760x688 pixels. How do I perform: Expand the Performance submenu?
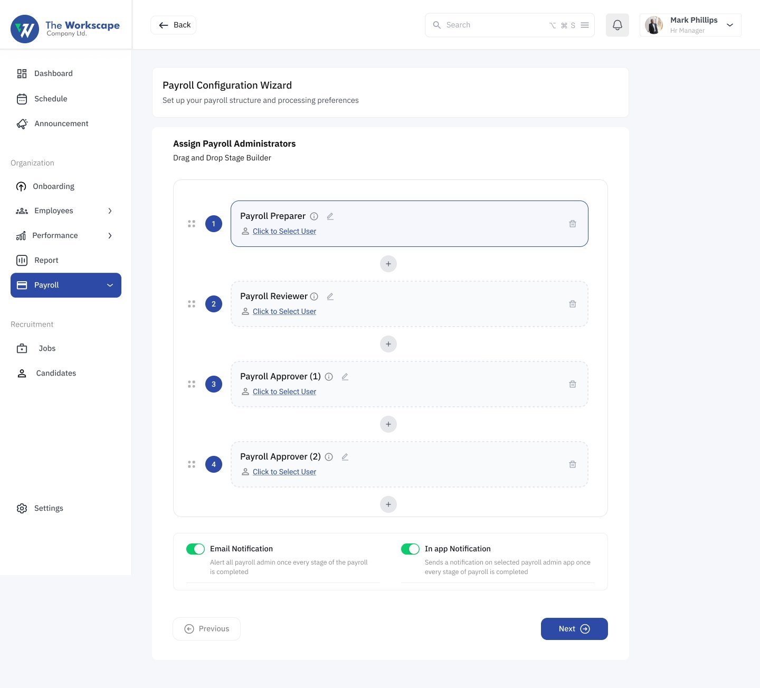pyautogui.click(x=110, y=236)
